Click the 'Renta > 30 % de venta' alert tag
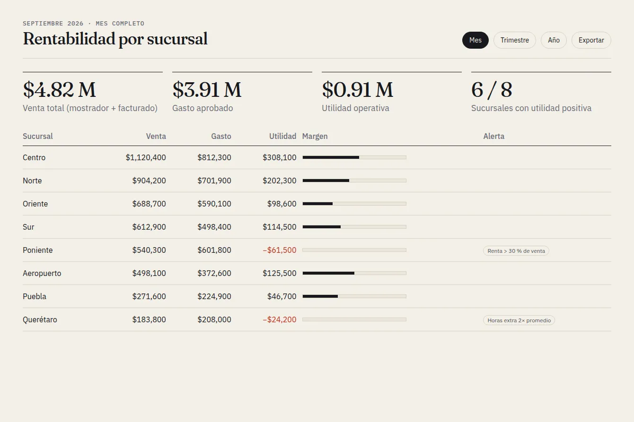The height and width of the screenshot is (422, 634). coord(516,251)
